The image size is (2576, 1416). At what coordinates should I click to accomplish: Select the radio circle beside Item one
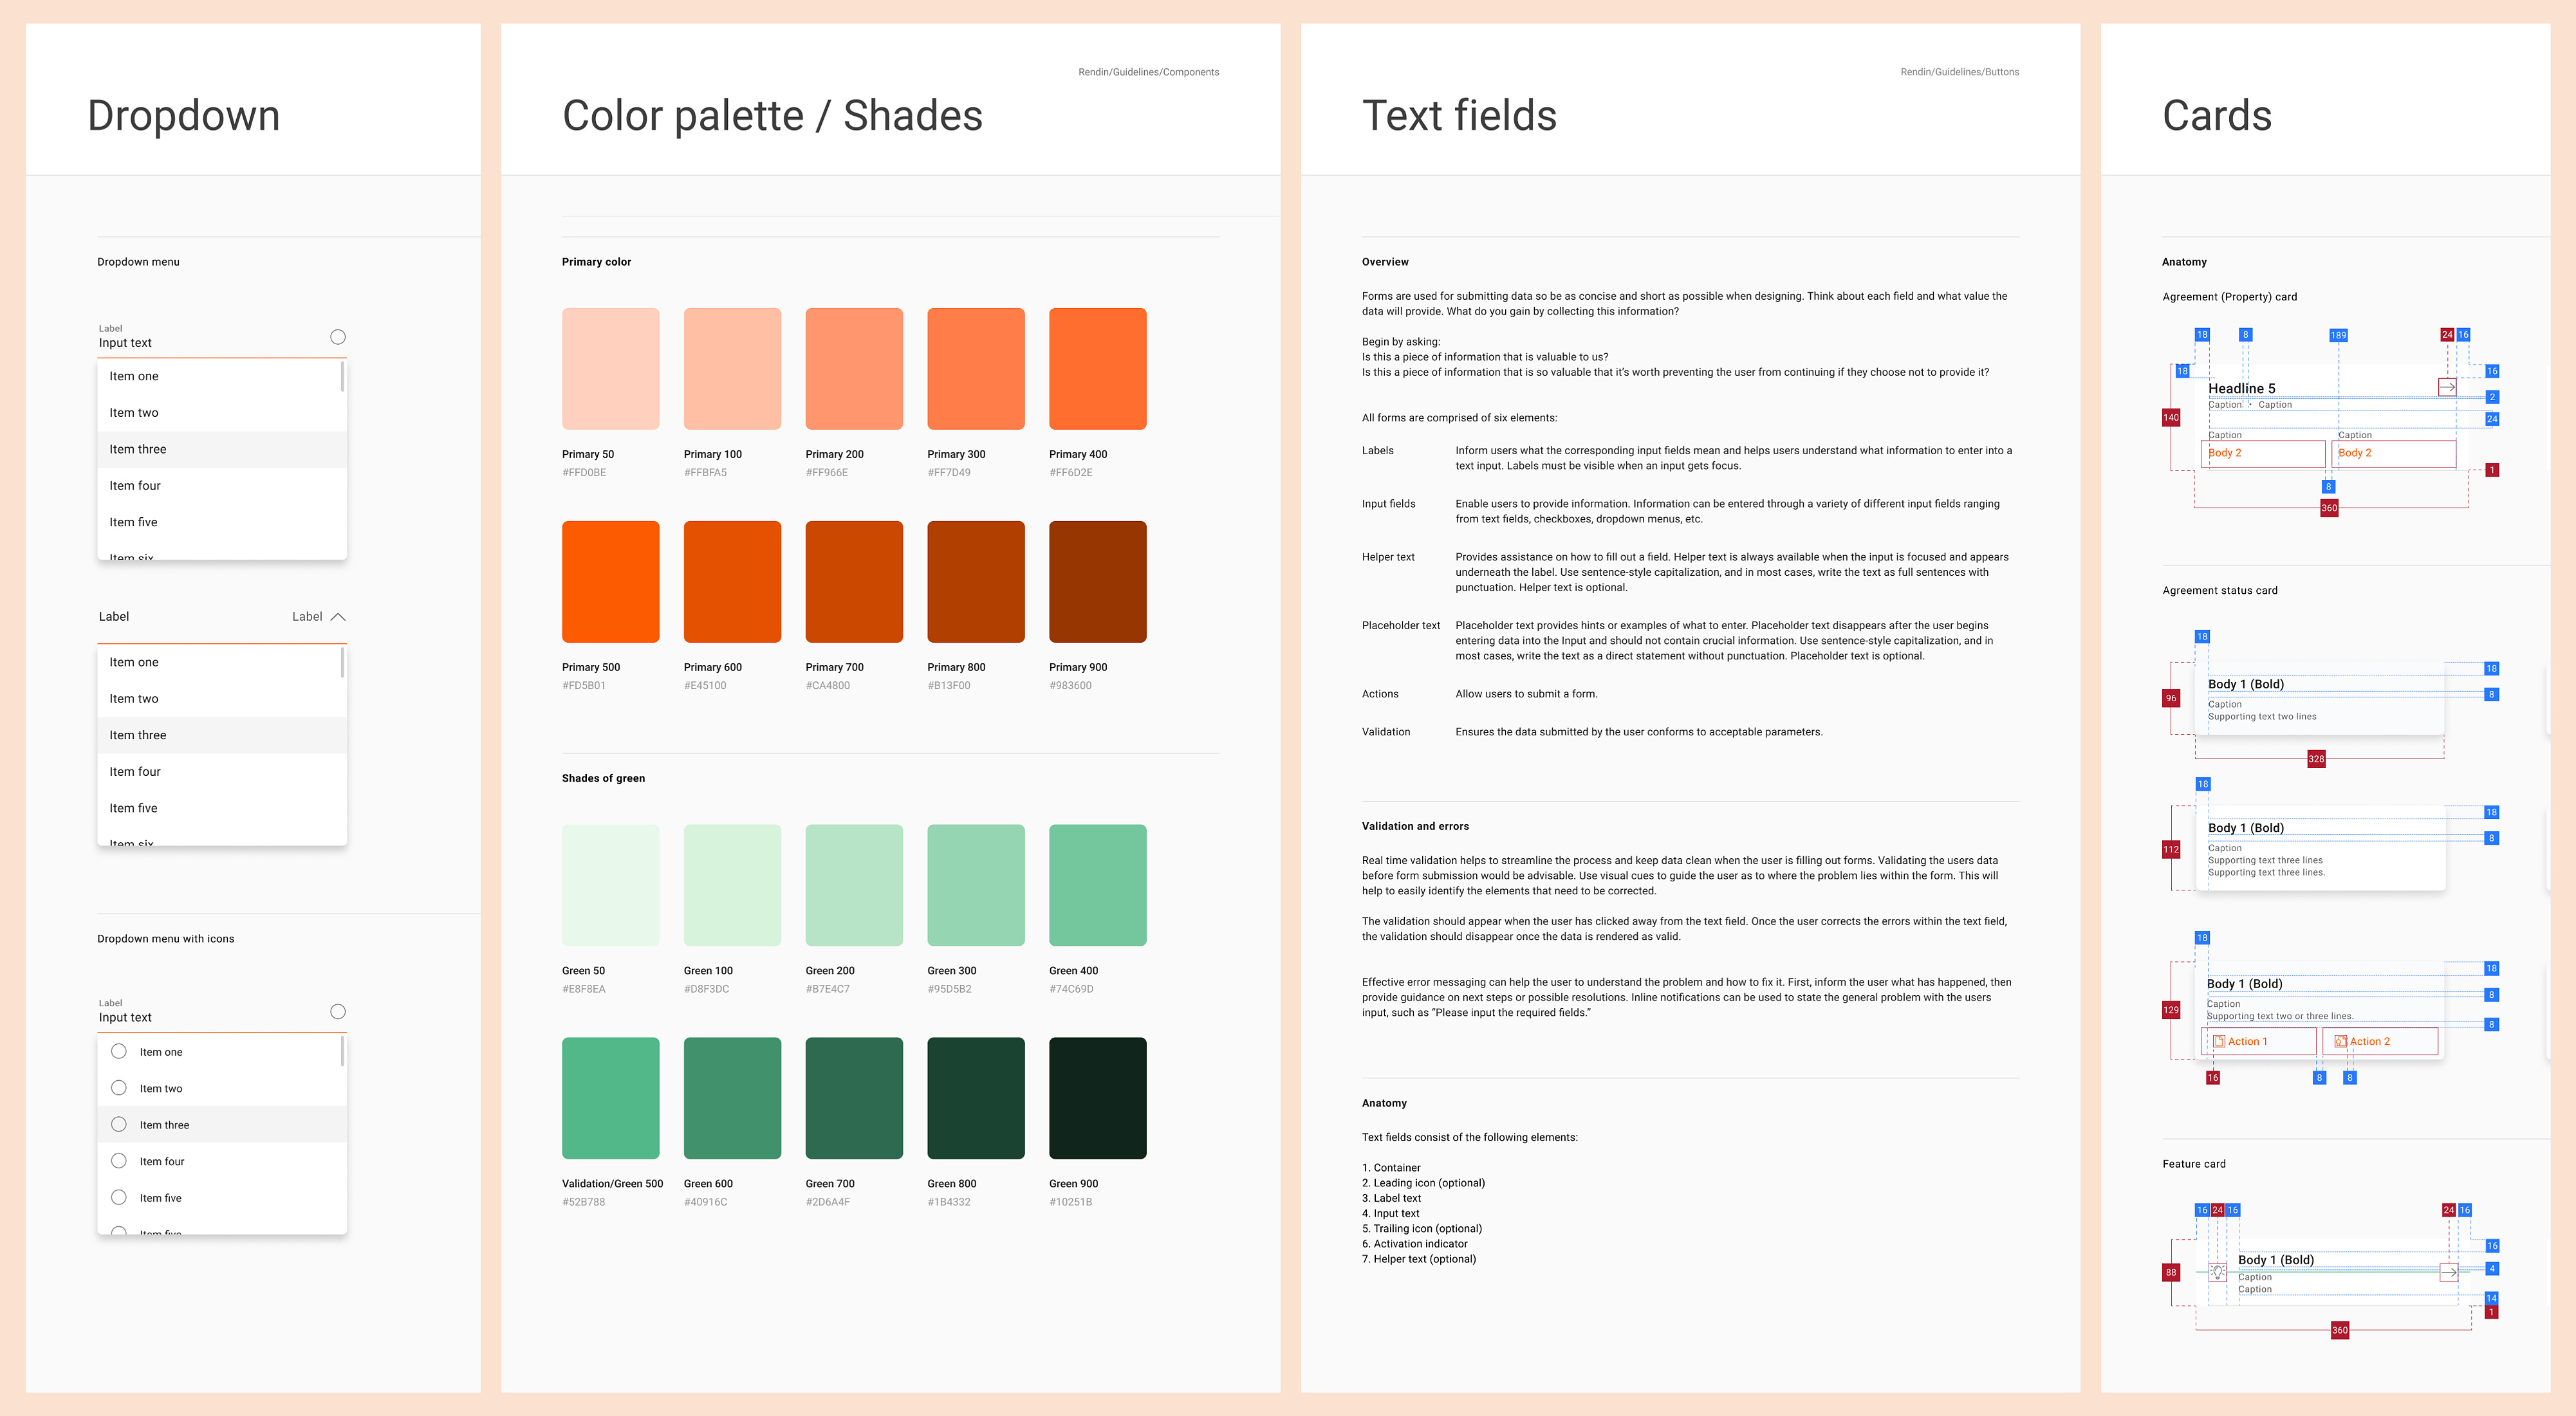[x=119, y=1051]
